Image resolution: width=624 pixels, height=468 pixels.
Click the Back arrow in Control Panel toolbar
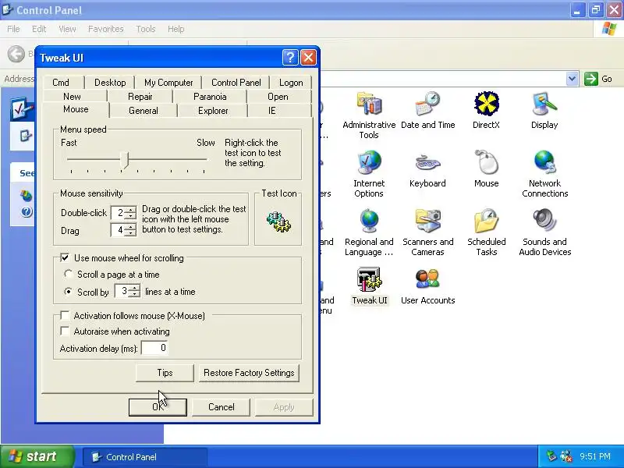pos(16,54)
